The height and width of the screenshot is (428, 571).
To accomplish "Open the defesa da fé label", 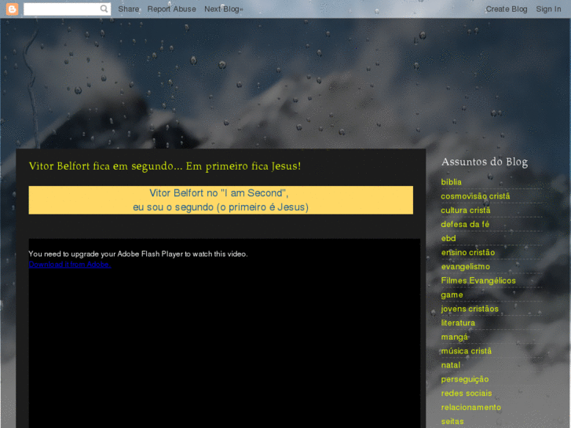I will pos(465,225).
